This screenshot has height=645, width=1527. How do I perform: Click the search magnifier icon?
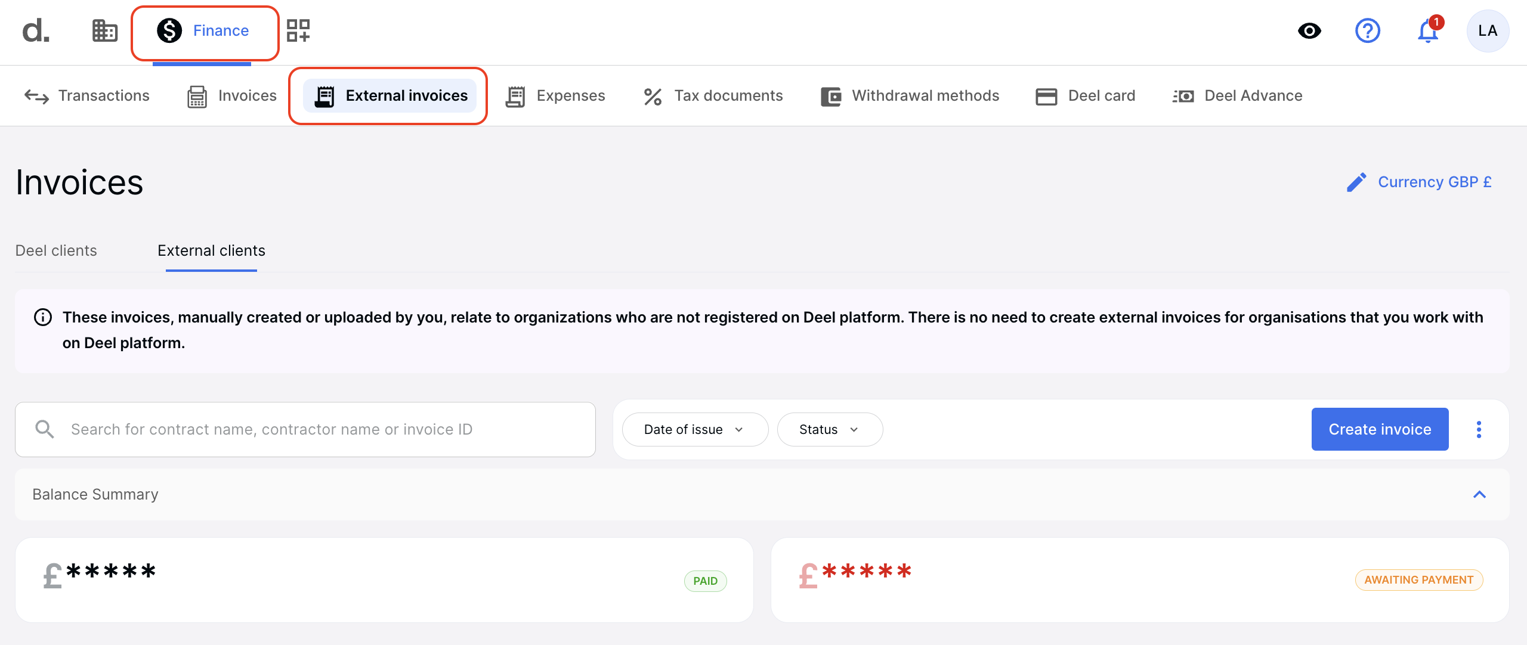45,429
